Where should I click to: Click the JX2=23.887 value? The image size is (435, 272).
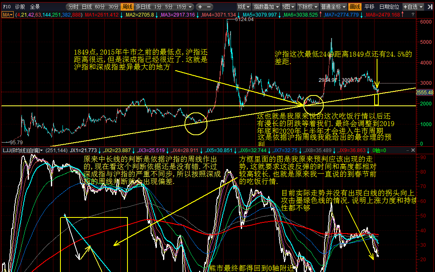click(x=117, y=150)
